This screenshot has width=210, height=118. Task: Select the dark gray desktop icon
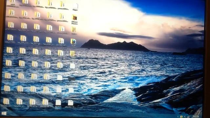click(x=72, y=78)
